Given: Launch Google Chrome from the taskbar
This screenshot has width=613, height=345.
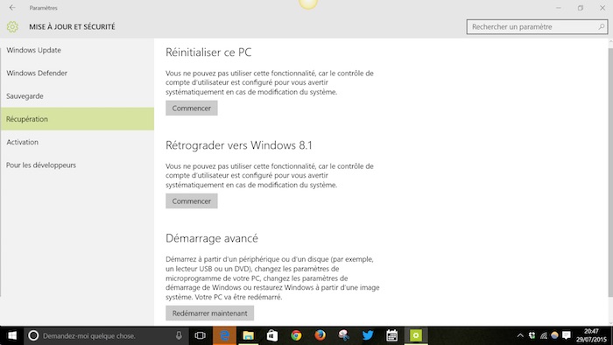Looking at the screenshot, I should coord(296,335).
